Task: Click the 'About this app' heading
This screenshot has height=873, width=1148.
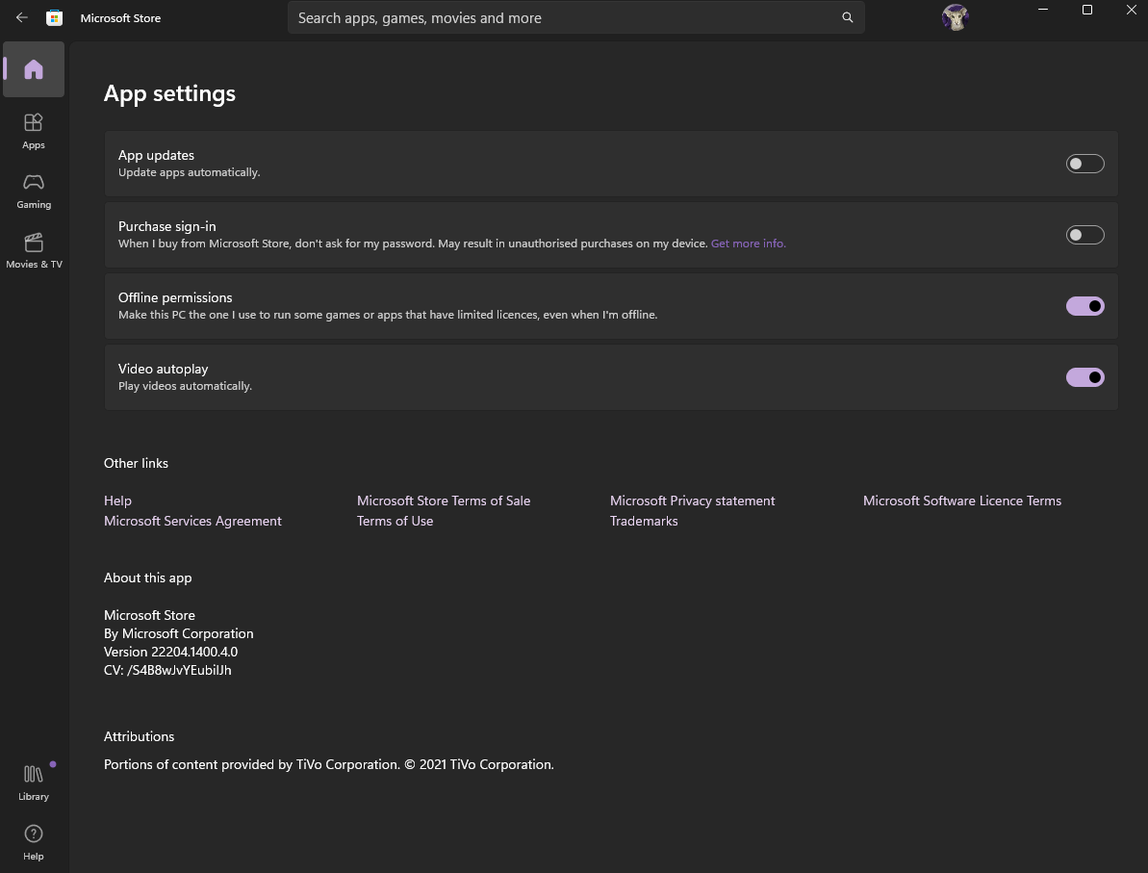Action: pyautogui.click(x=148, y=578)
